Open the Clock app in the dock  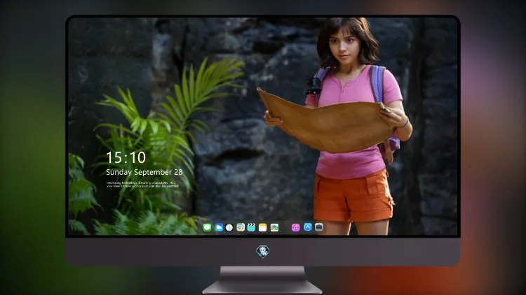click(229, 228)
